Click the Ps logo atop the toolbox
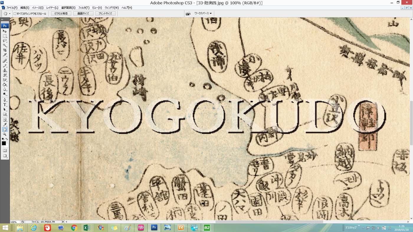This screenshot has height=232, width=413. click(5, 26)
